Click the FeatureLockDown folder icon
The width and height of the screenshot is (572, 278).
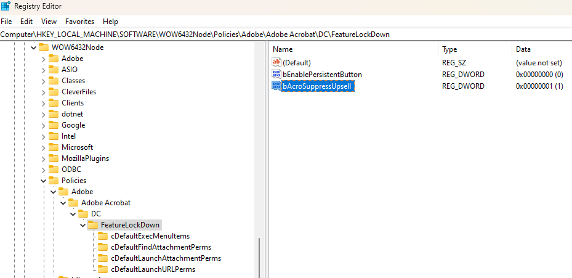[x=93, y=225]
